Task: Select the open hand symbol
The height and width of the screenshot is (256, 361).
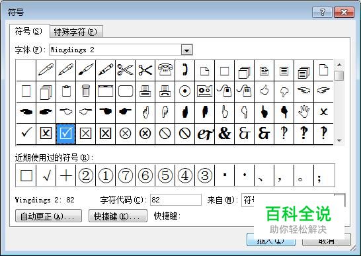Action: tap(303, 112)
